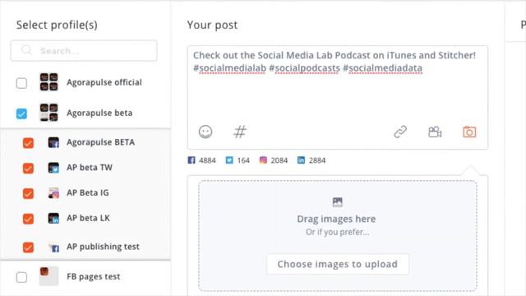
Task: Click the Select profile(s) heading
Action: (x=57, y=25)
